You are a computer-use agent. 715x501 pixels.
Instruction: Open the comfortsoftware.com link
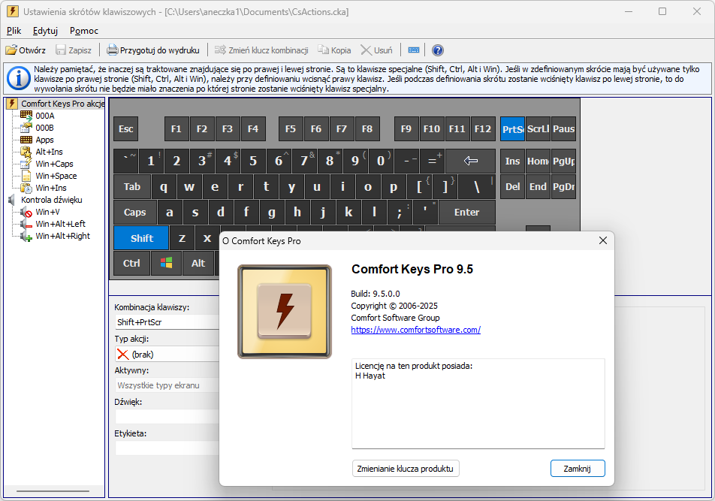coord(416,330)
